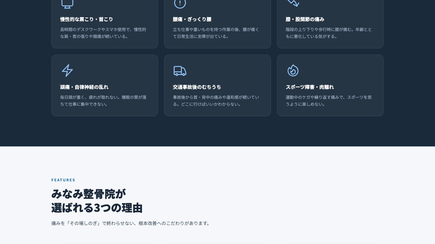
Task: Click the description starting 階段の上り下り
Action: pos(329,33)
